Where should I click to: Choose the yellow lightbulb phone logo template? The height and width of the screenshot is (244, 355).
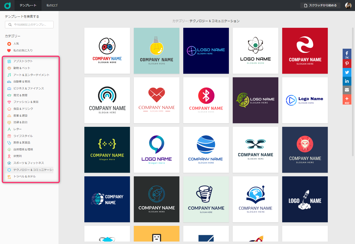point(157,51)
